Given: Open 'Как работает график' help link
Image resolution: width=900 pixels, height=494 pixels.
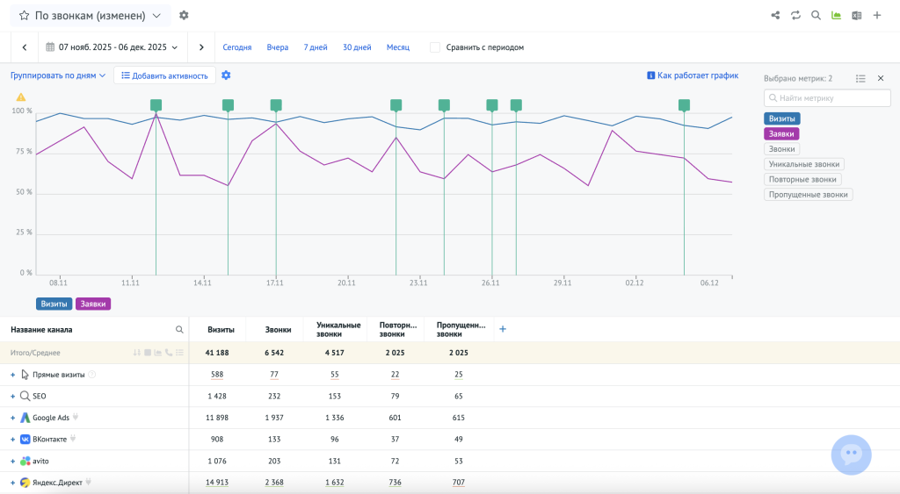Looking at the screenshot, I should tap(693, 76).
